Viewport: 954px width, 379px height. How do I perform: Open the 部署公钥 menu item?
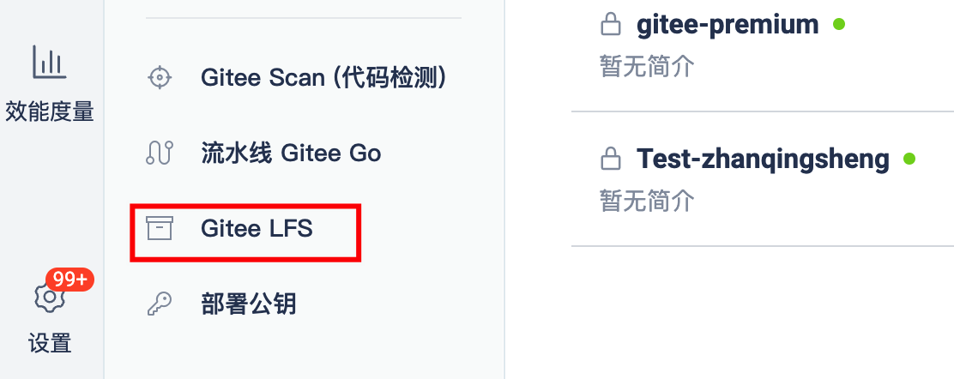tap(221, 304)
